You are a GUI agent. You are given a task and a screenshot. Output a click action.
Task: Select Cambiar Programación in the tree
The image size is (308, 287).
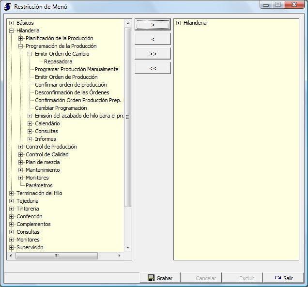coord(61,108)
